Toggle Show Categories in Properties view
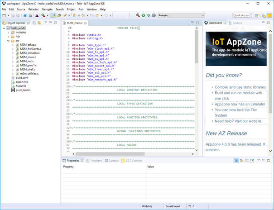The height and width of the screenshot is (210, 274). coord(236,161)
